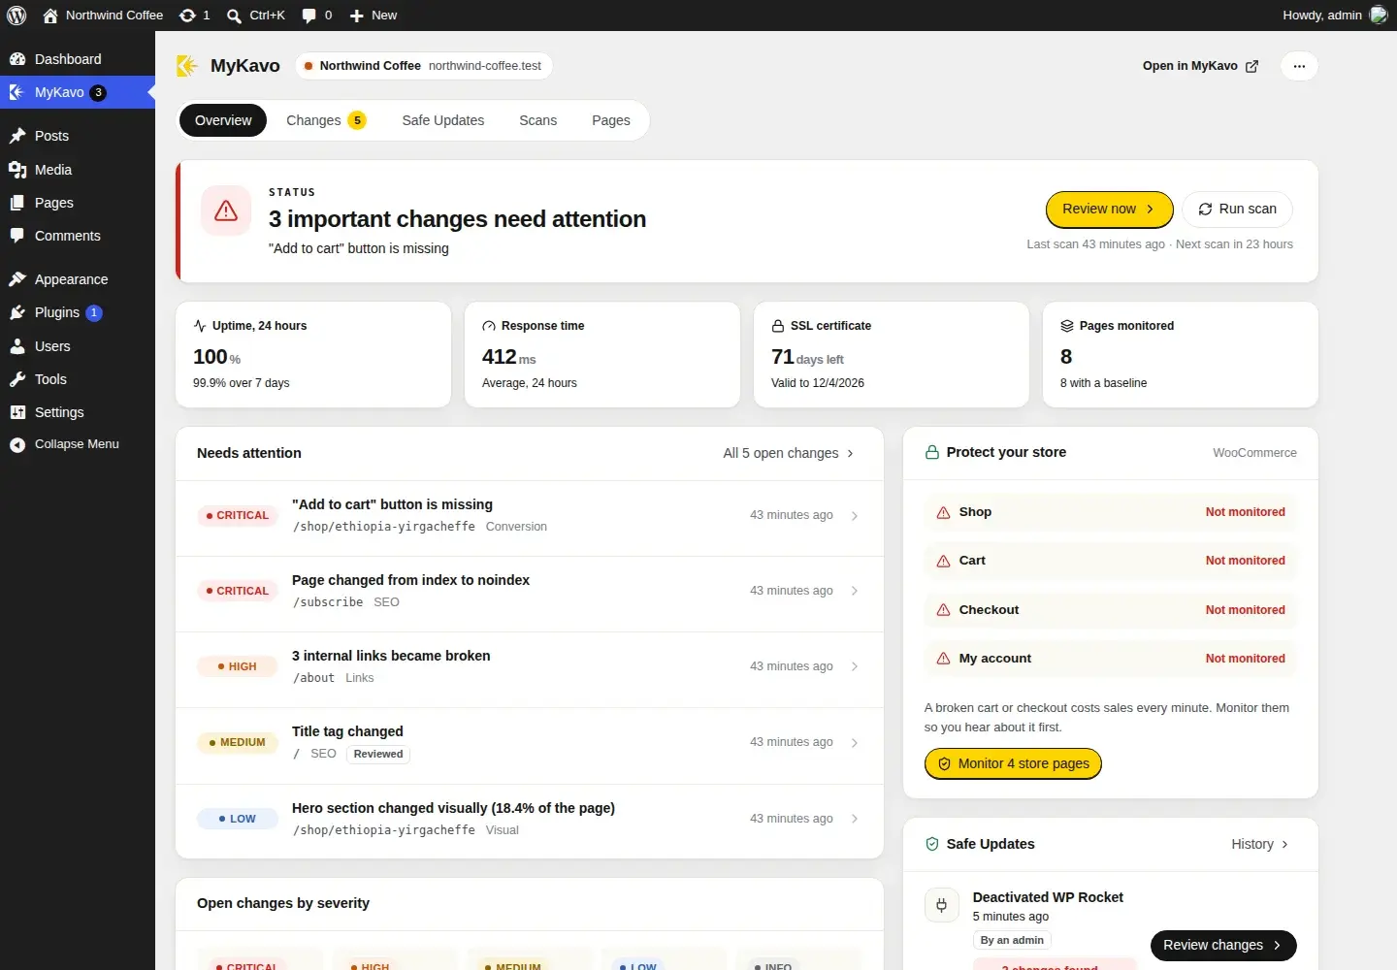Click the Run scan button
The width and height of the screenshot is (1397, 970).
click(x=1237, y=209)
